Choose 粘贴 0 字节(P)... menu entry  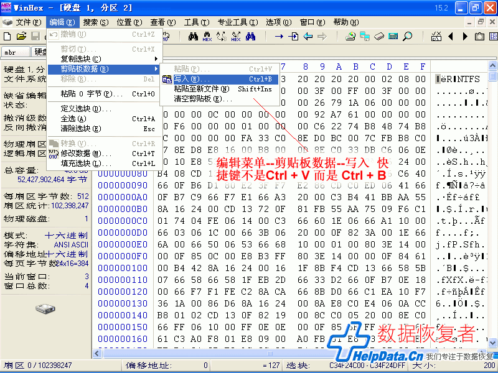pos(104,94)
